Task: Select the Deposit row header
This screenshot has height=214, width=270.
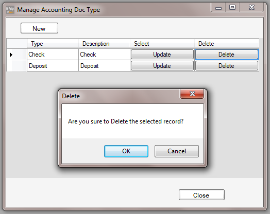Action: [16, 66]
